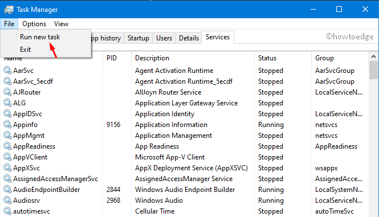Open the Options menu

tap(34, 24)
